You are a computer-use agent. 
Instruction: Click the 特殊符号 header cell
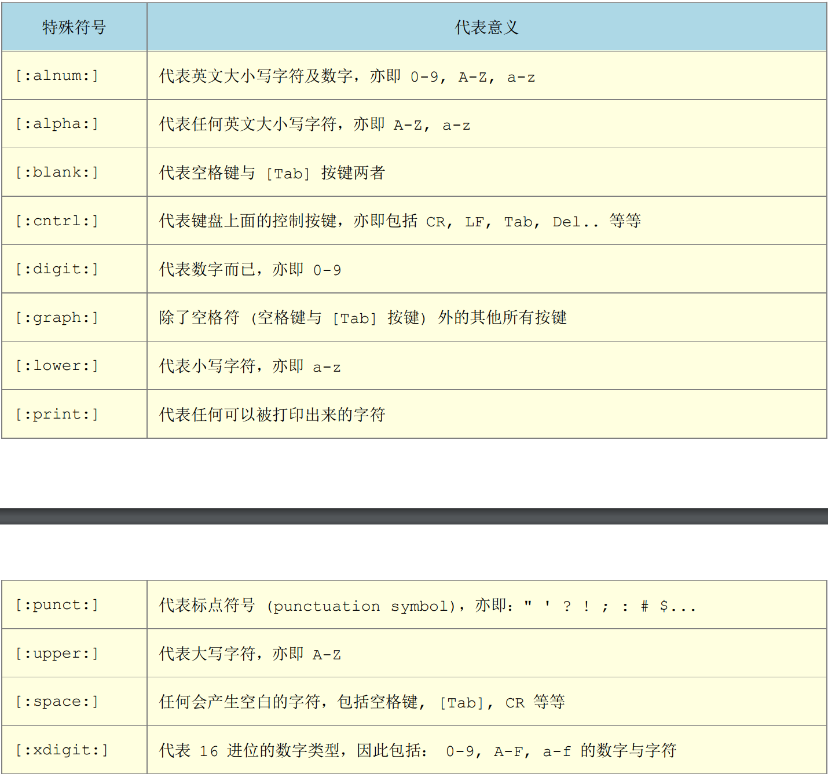[74, 27]
